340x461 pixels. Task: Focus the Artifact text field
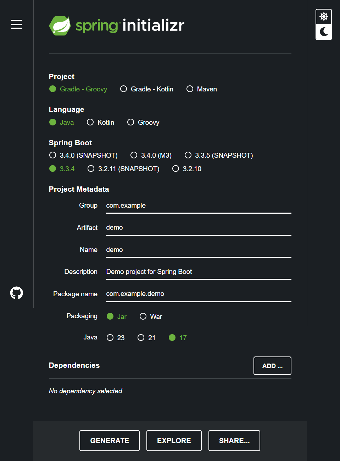[199, 227]
